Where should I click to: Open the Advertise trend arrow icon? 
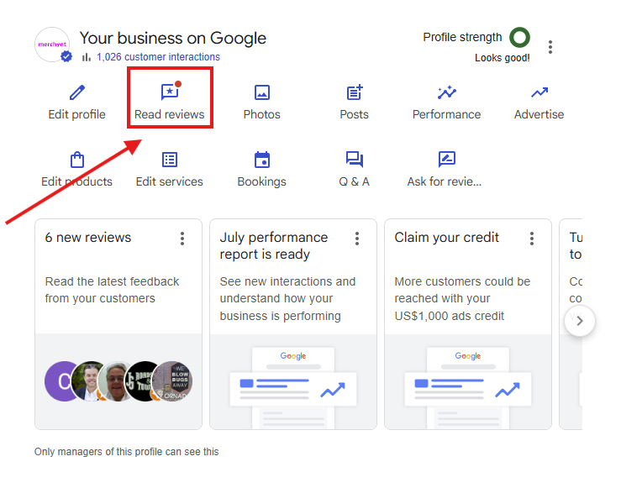pyautogui.click(x=539, y=92)
